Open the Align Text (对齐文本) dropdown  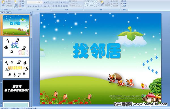74,3
